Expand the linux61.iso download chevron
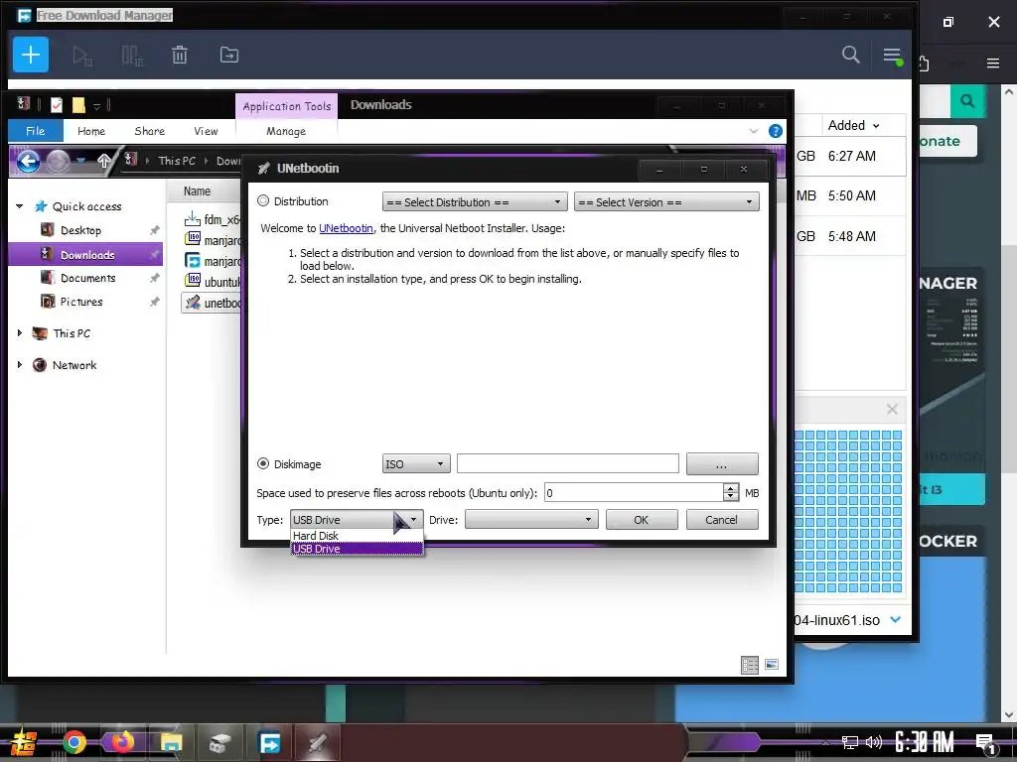The image size is (1017, 762). [896, 619]
